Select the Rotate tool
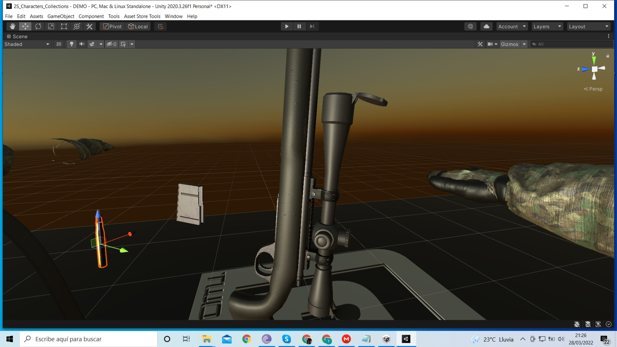 [38, 26]
